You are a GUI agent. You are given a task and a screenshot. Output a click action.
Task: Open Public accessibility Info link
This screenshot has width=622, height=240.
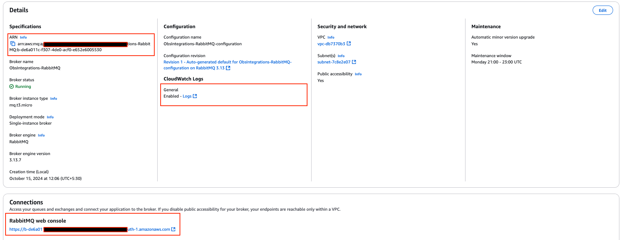coord(358,74)
